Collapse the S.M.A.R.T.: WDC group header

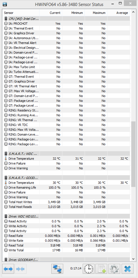[x=21, y=153]
